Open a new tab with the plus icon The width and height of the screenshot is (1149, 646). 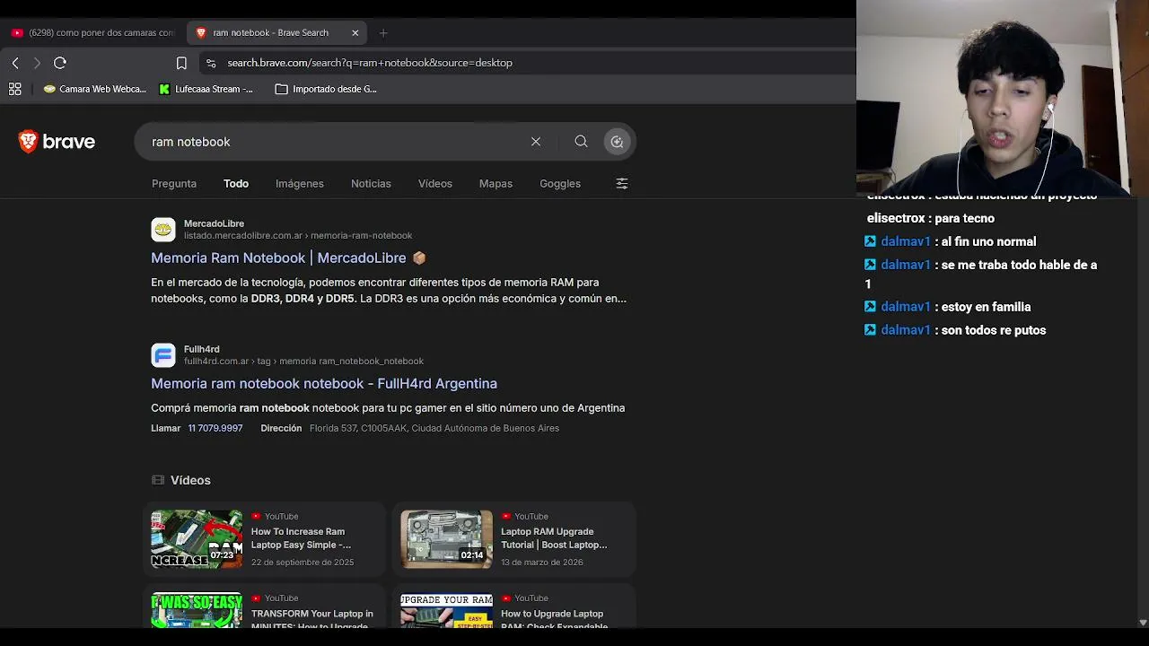tap(383, 33)
